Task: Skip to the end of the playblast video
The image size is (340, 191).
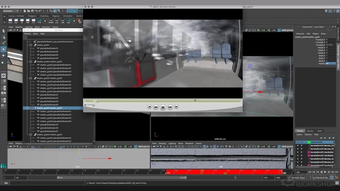Action: 177,107
